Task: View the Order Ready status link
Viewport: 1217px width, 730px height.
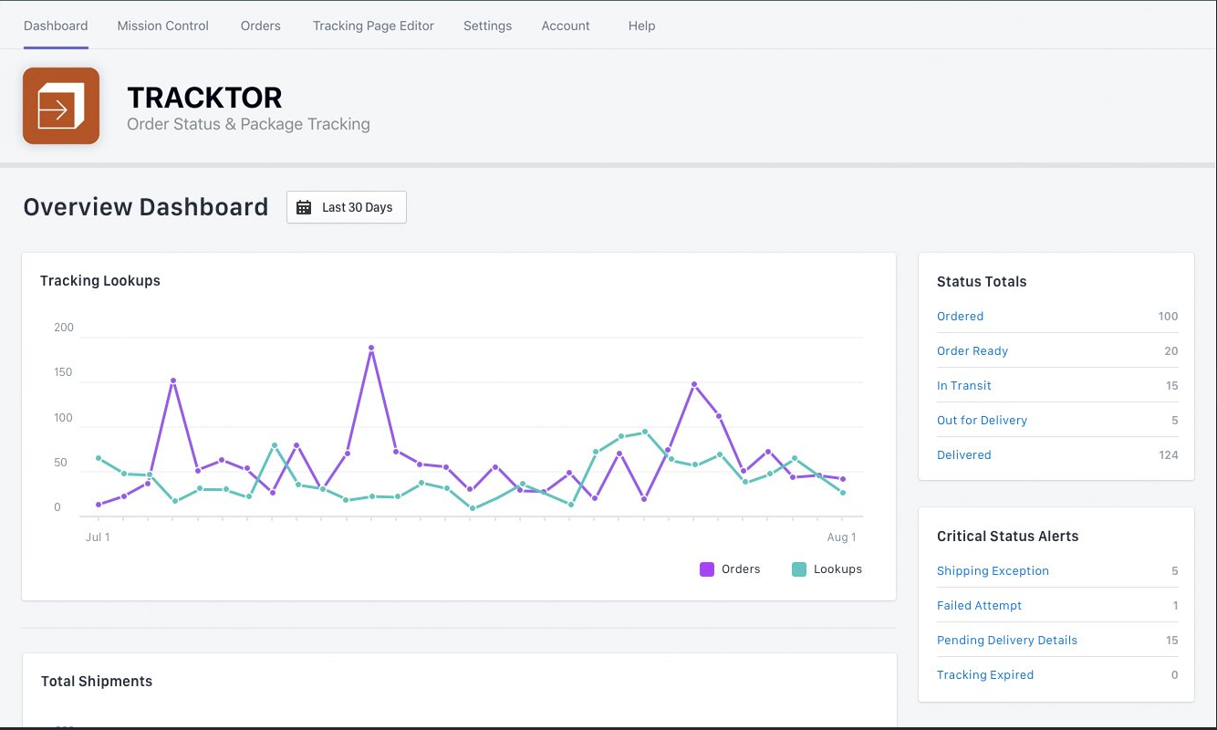Action: (x=973, y=351)
